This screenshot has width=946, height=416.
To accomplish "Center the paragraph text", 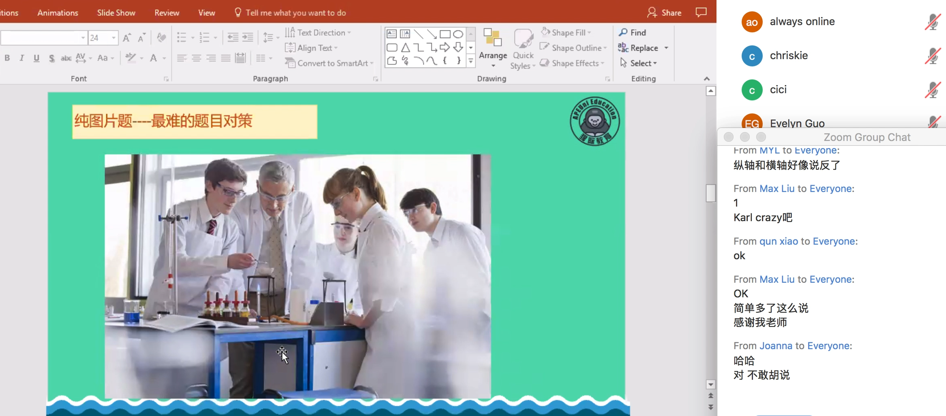I will (196, 58).
